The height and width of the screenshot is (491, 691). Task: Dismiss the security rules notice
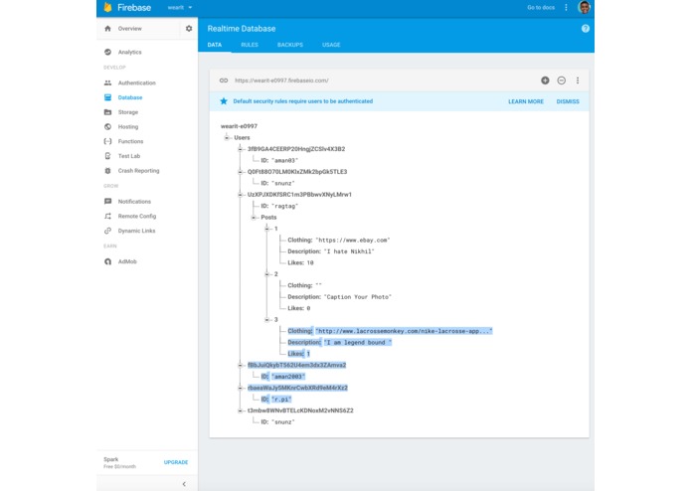click(568, 101)
